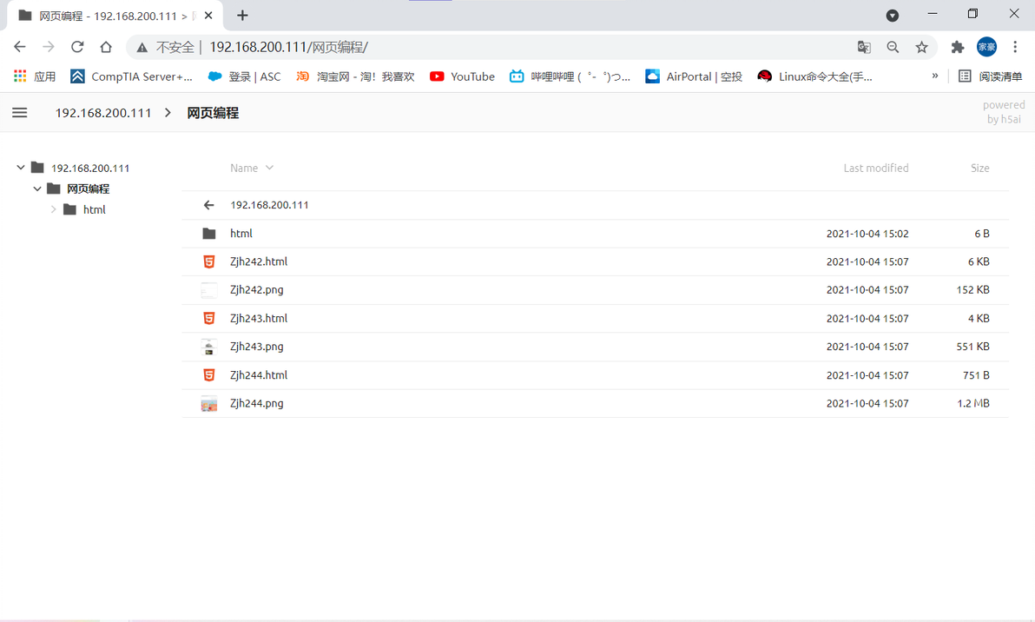
Task: Click the back arrow to parent folder
Action: pyautogui.click(x=208, y=205)
